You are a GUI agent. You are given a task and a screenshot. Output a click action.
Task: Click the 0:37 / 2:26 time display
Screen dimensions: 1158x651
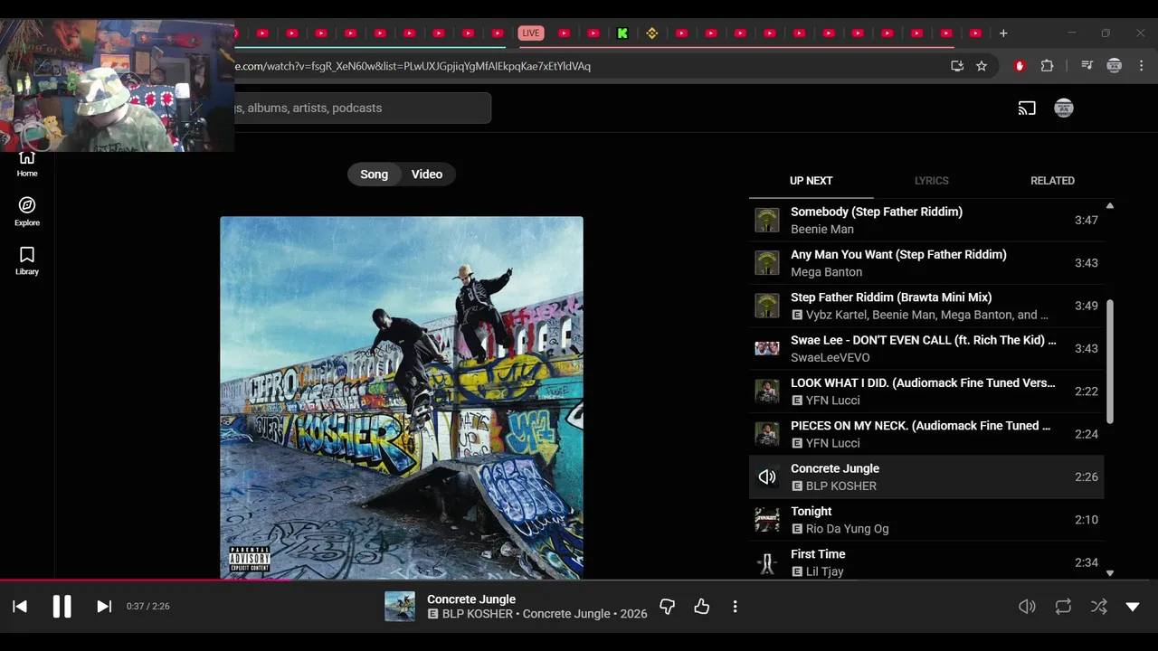(147, 607)
